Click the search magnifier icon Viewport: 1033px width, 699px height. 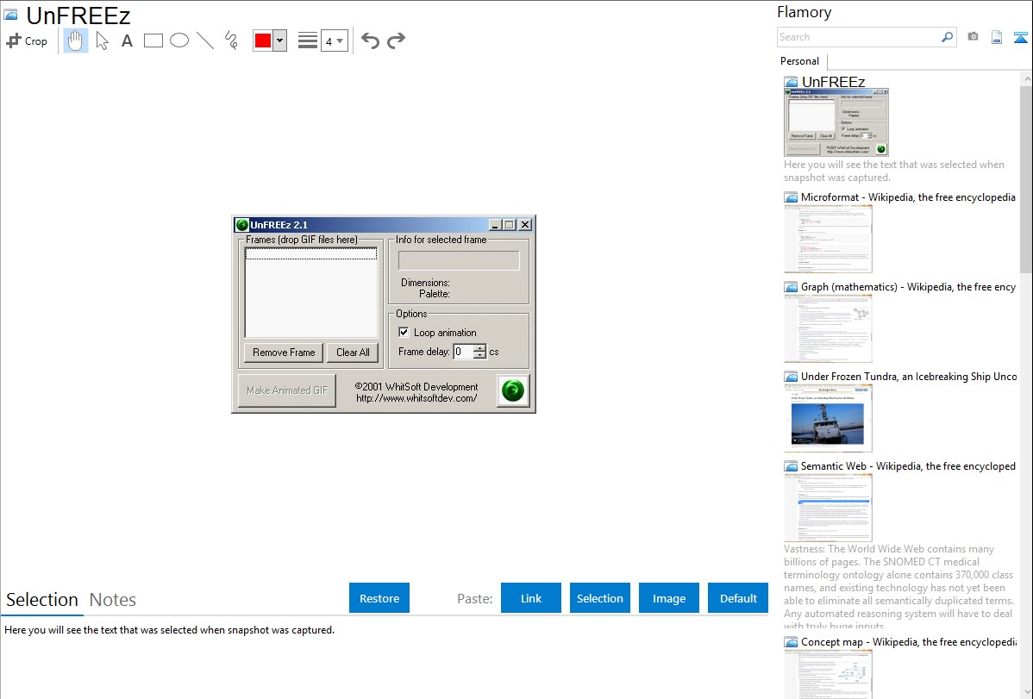click(948, 37)
